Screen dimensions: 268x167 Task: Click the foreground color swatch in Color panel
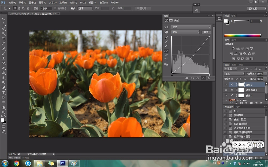tap(226, 21)
